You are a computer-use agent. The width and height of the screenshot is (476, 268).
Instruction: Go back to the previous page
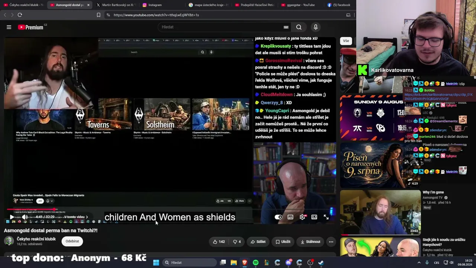click(5, 15)
